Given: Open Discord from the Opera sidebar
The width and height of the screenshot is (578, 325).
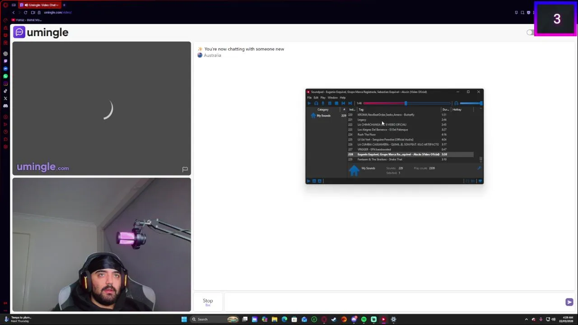Looking at the screenshot, I should 5,106.
